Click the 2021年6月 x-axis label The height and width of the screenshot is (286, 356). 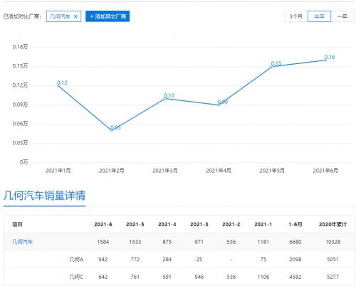[x=325, y=171]
